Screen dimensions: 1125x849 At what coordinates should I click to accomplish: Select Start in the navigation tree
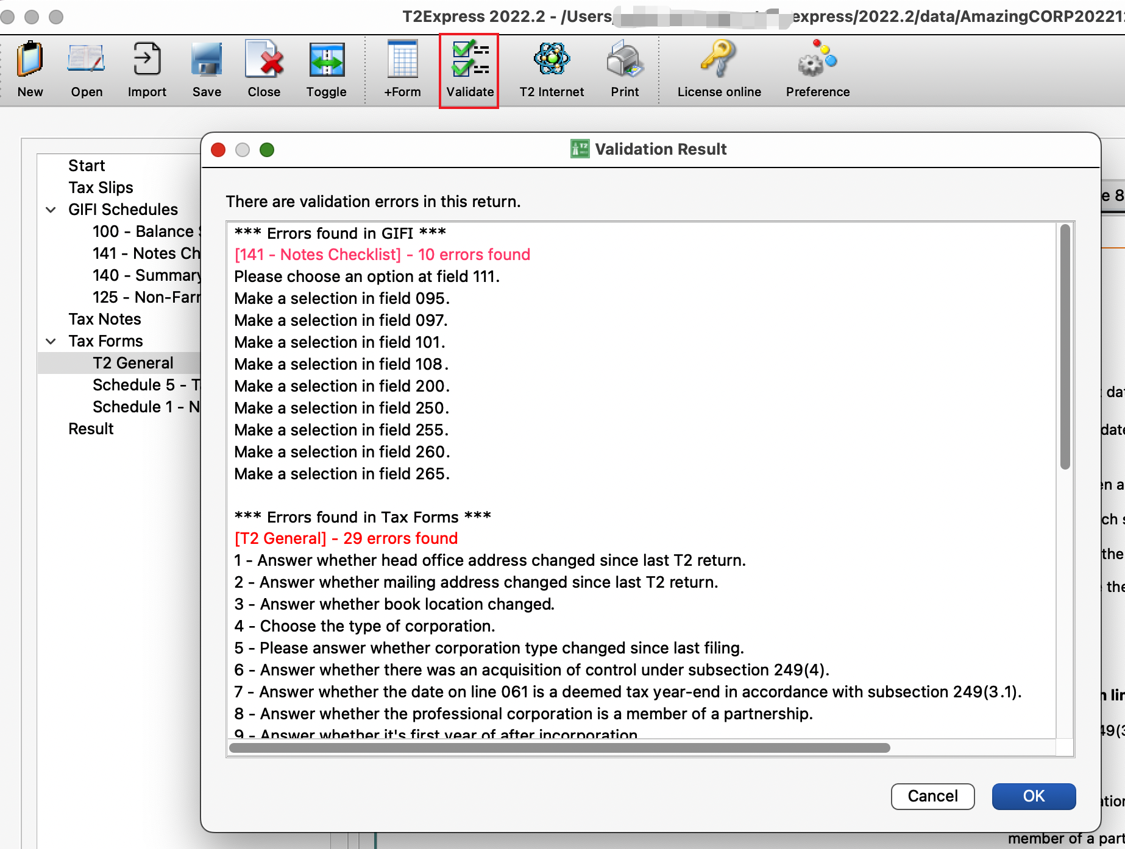(x=87, y=166)
